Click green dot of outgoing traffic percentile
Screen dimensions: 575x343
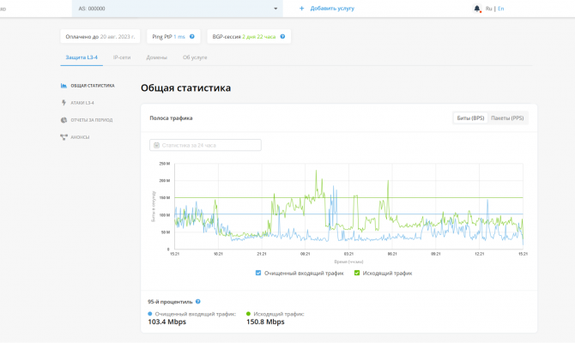click(x=248, y=314)
